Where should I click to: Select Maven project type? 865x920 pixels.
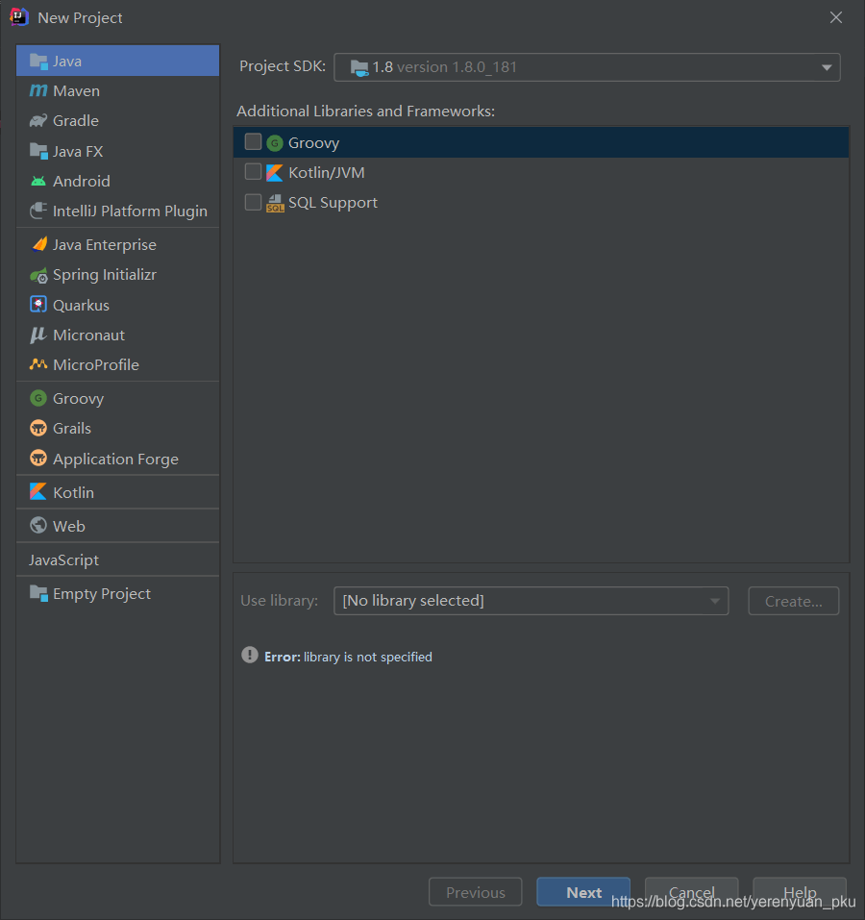[118, 91]
